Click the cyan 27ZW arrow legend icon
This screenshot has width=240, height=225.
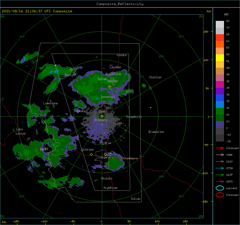point(220,168)
